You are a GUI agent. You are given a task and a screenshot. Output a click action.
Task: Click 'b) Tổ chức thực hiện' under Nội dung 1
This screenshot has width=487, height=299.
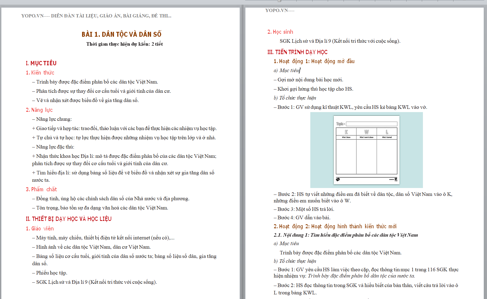(295, 261)
